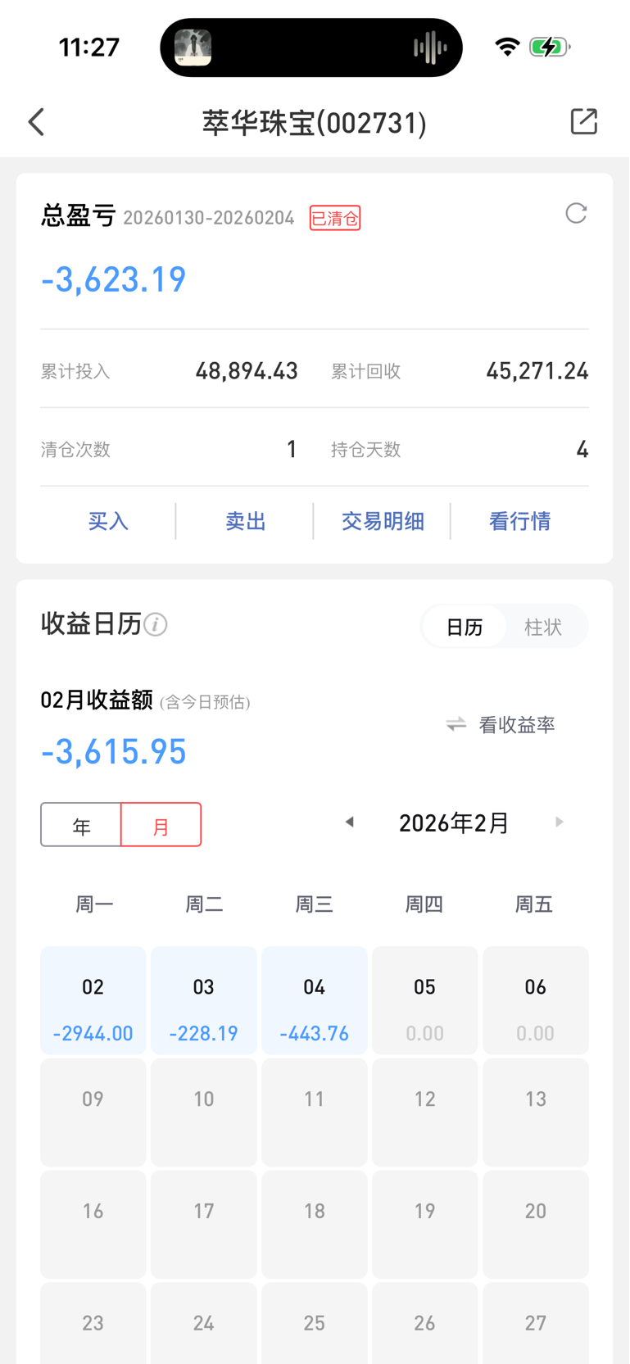The height and width of the screenshot is (1364, 630).
Task: Select calendar day 25
Action: click(315, 1324)
